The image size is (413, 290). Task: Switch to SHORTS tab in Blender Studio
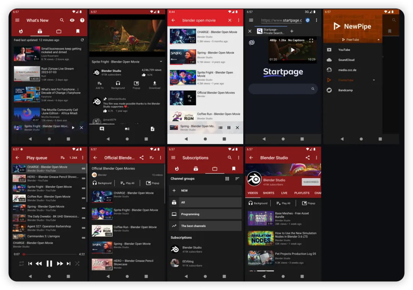click(x=268, y=193)
